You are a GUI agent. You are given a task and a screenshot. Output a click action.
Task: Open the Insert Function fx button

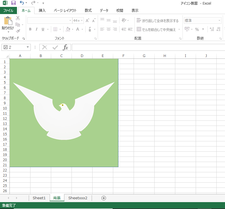66,47
